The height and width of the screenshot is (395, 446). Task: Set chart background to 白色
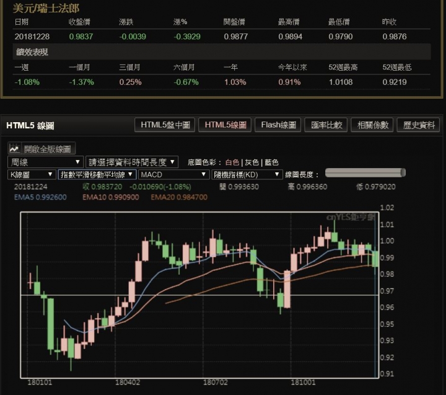tap(232, 162)
